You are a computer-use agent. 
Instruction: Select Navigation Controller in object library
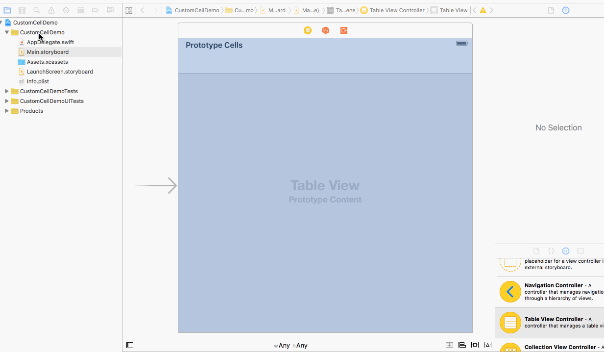(550, 292)
